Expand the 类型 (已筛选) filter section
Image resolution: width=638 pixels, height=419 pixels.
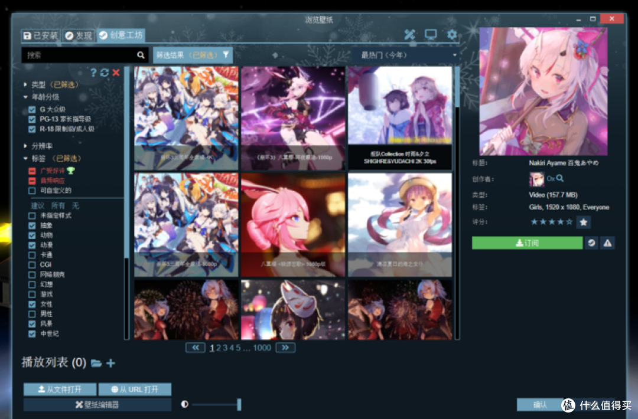coord(51,84)
